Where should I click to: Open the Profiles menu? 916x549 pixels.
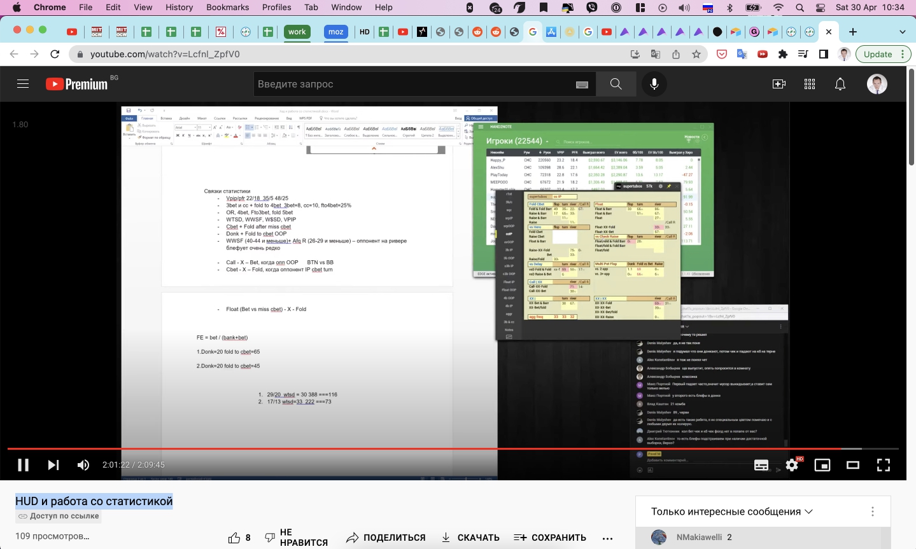click(x=276, y=8)
